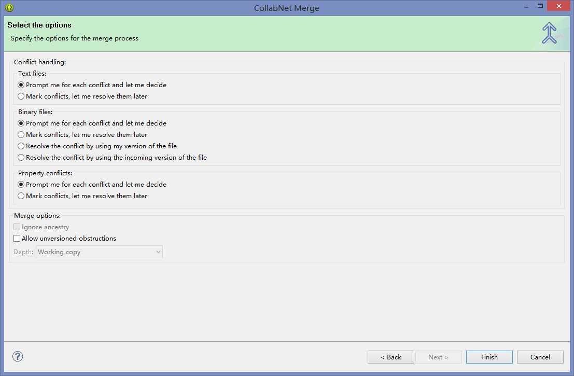Click 'Specify the options for the merge process' text
574x376 pixels.
[75, 38]
